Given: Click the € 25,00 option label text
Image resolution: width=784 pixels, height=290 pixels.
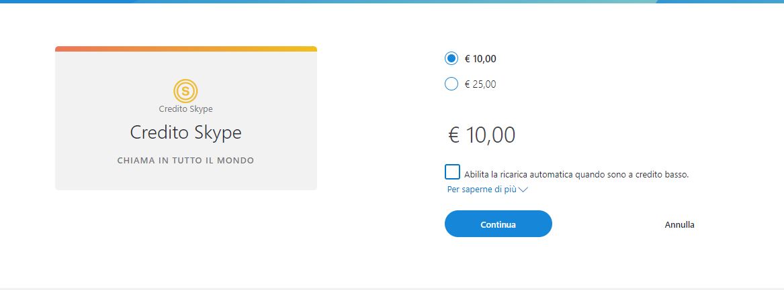Looking at the screenshot, I should tap(480, 84).
